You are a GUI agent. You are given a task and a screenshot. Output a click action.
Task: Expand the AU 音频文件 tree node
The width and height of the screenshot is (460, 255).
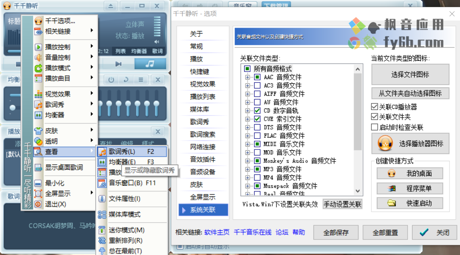tap(247, 103)
